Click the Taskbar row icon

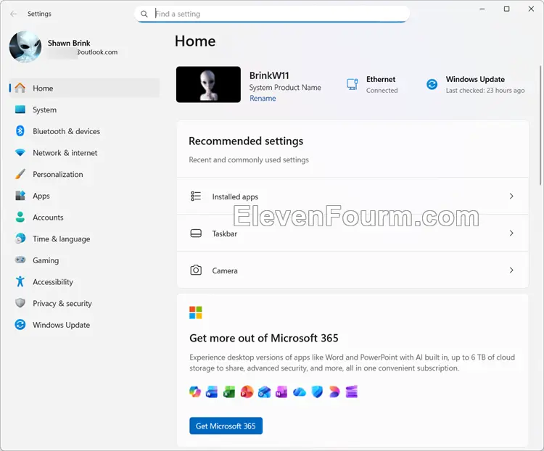tap(196, 233)
